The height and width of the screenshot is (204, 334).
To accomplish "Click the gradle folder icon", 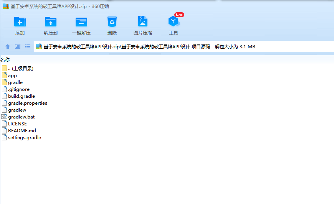I will tap(5, 82).
